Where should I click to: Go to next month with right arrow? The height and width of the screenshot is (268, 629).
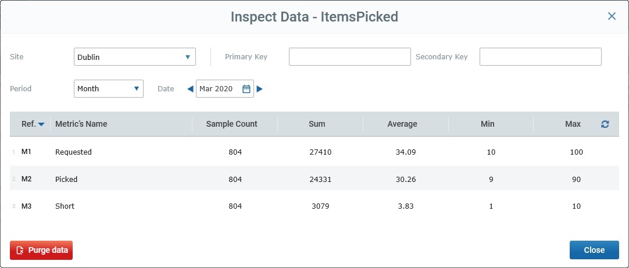[259, 89]
